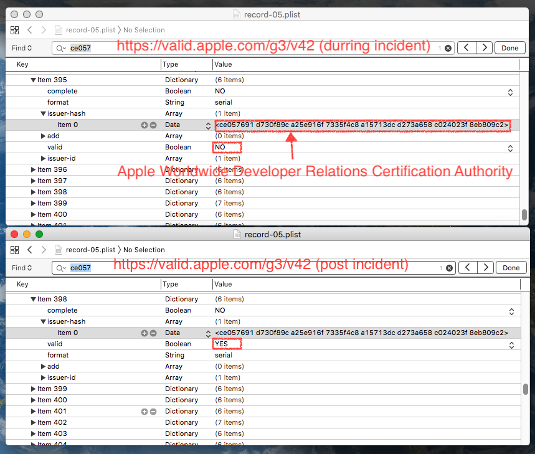Dismiss find bar with Done in bottom window
Viewport: 535px width, 454px height.
(511, 268)
